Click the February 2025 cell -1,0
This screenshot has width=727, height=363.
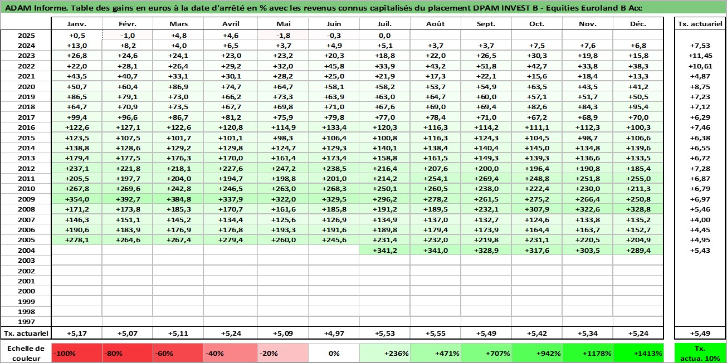coord(128,35)
